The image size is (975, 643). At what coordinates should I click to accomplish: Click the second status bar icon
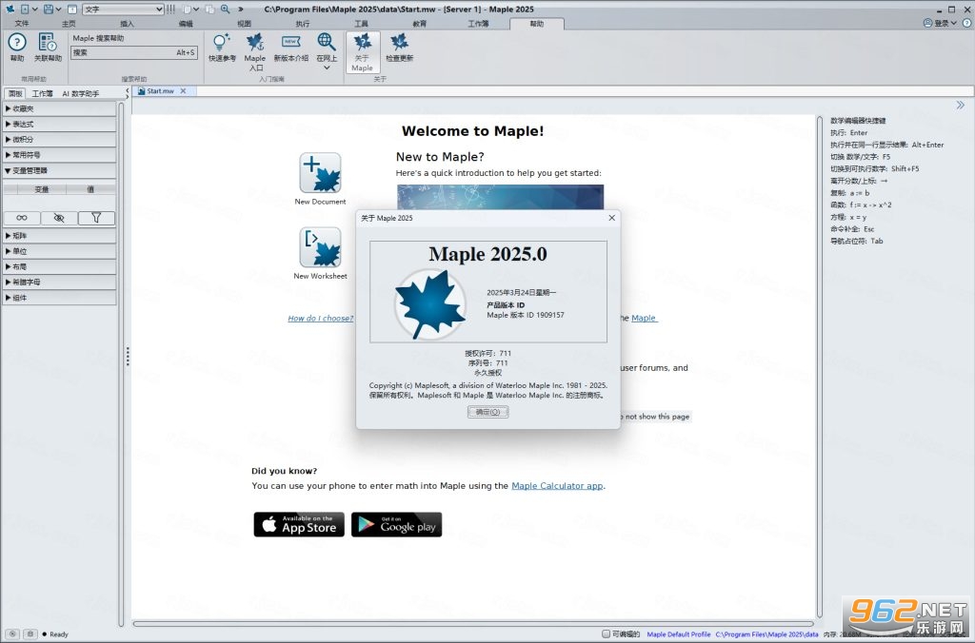click(30, 633)
